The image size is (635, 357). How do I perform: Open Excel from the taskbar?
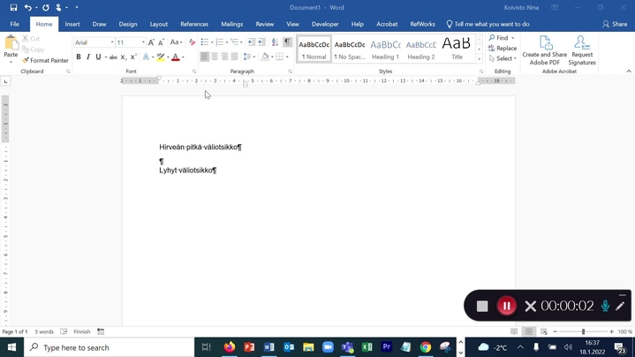pos(367,347)
